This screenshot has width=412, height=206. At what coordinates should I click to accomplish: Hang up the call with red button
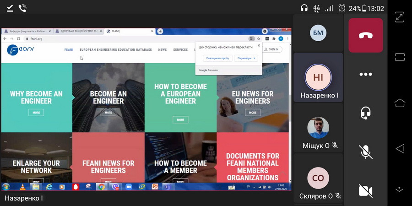click(x=365, y=35)
